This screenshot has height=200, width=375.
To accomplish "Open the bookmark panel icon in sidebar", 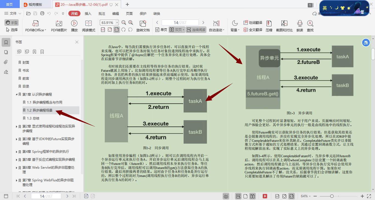I will tap(6, 42).
